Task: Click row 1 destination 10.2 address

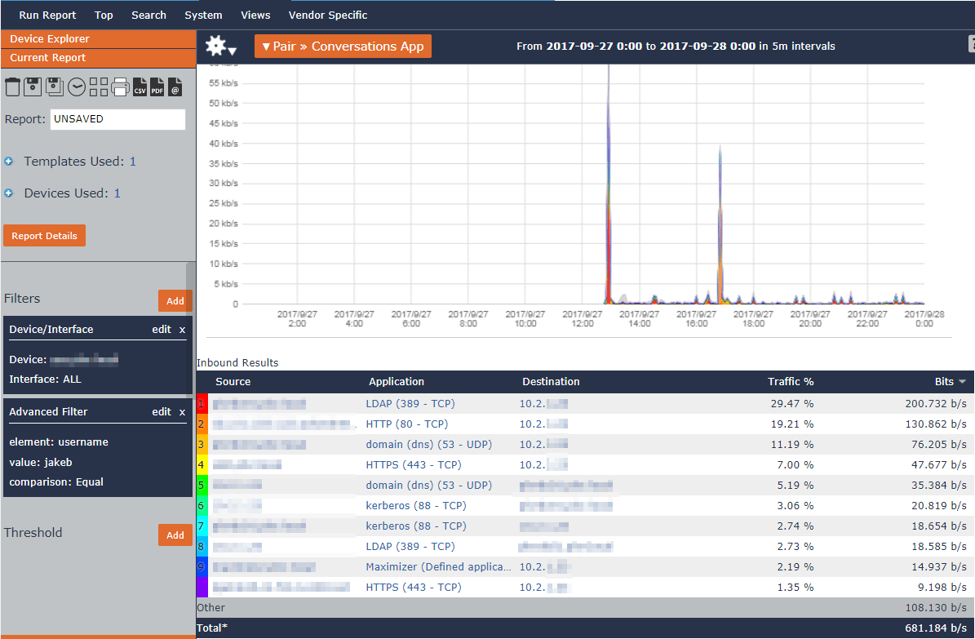Action: pyautogui.click(x=543, y=404)
